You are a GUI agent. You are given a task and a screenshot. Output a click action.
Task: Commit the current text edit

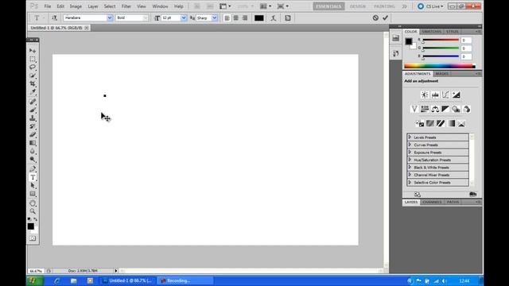(385, 17)
